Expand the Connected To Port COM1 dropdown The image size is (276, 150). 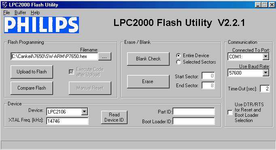266,57
